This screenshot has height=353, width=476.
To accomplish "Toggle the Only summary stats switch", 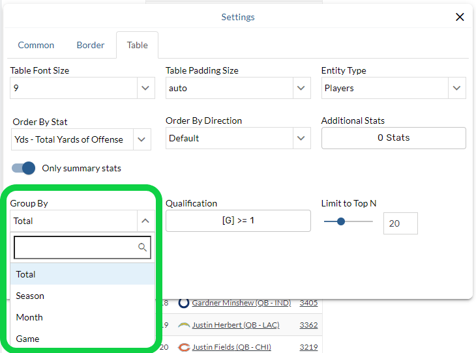I will [x=23, y=168].
